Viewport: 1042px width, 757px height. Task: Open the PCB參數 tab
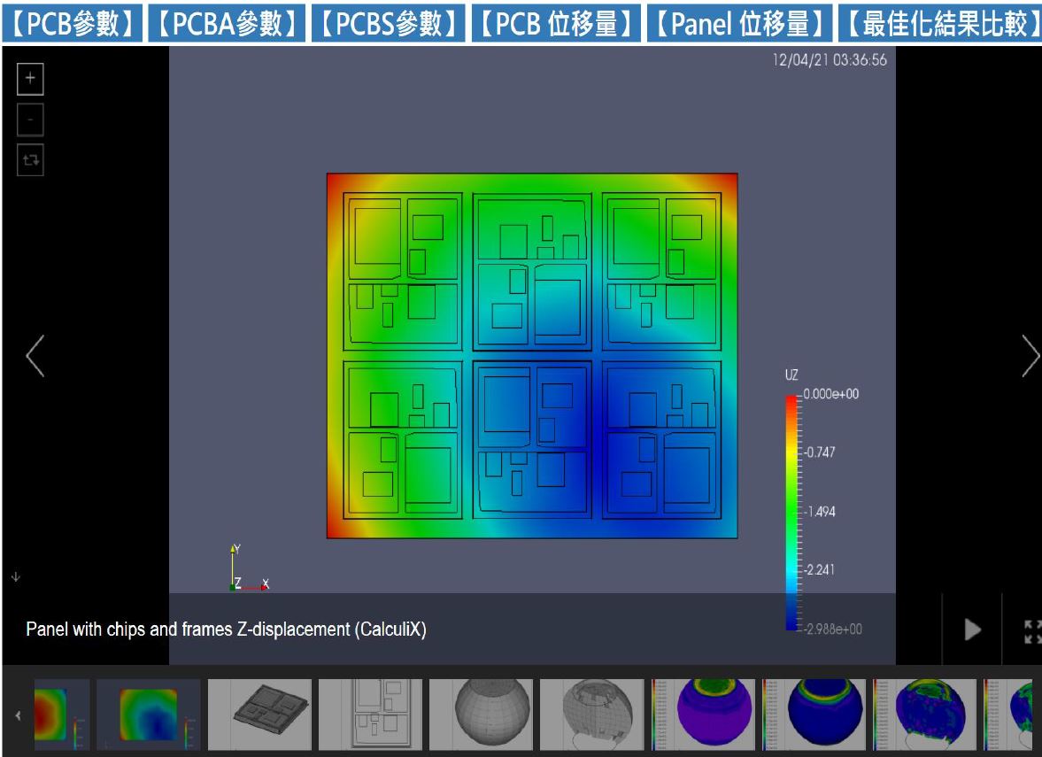point(73,24)
